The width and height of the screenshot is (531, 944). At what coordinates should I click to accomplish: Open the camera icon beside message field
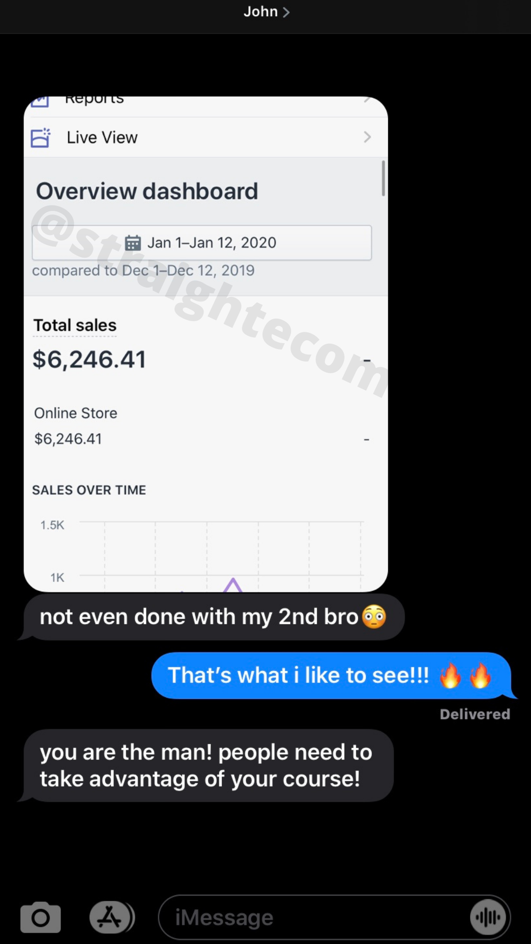point(40,917)
